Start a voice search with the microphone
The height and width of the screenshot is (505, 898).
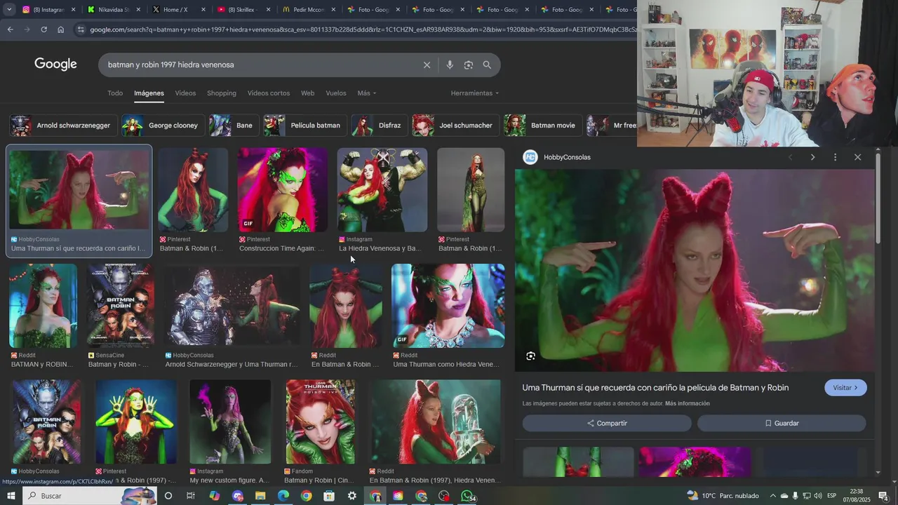450,65
